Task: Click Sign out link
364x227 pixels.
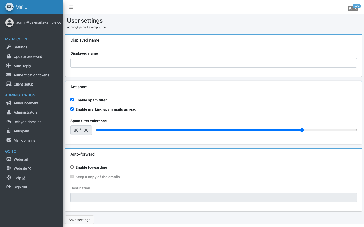Action: pyautogui.click(x=32, y=187)
